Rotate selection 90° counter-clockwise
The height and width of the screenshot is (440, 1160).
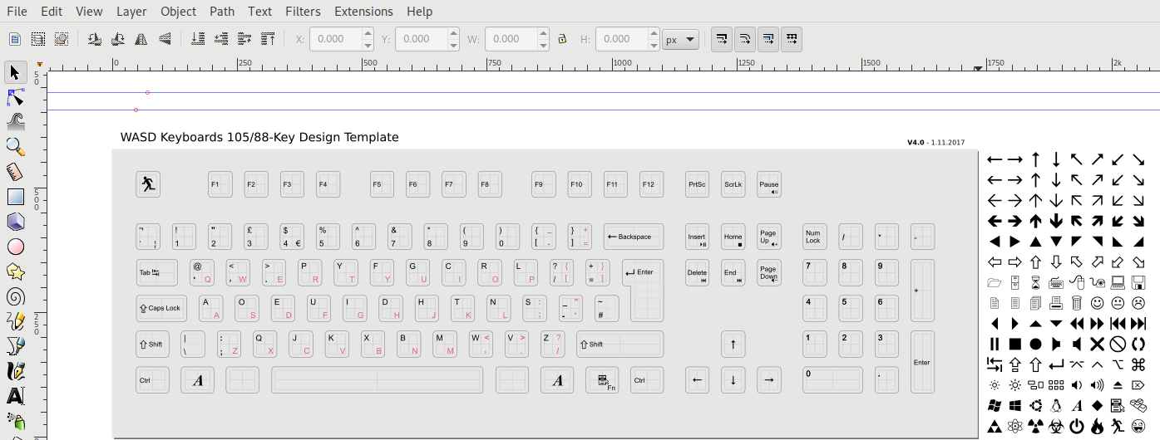(x=95, y=39)
